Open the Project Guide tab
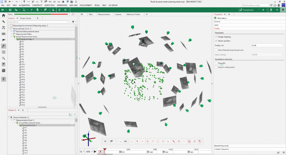This screenshot has height=155, width=286. click(x=26, y=18)
